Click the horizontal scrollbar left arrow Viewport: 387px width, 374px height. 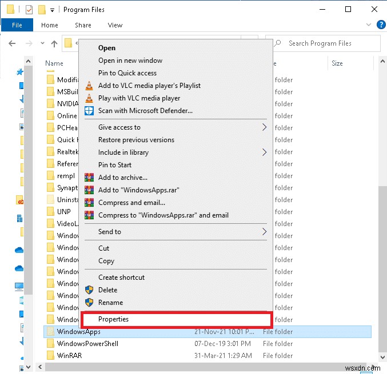point(40,367)
